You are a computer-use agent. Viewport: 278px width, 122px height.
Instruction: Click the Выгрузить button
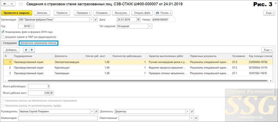coord(121,13)
